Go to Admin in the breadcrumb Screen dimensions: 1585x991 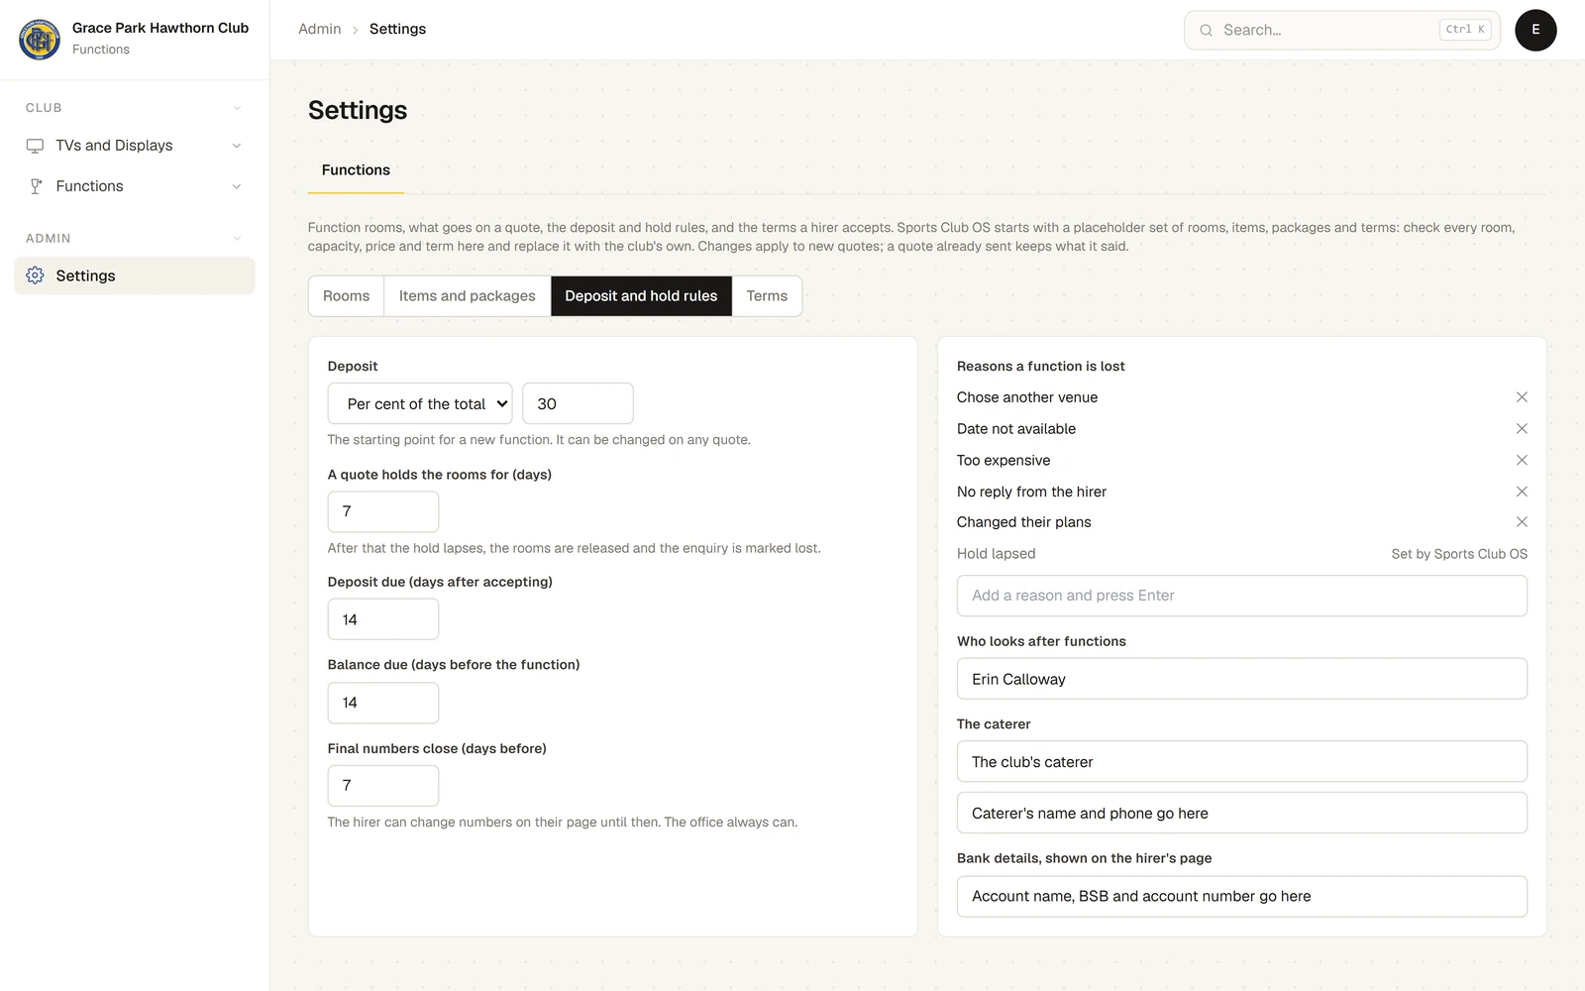coord(319,29)
